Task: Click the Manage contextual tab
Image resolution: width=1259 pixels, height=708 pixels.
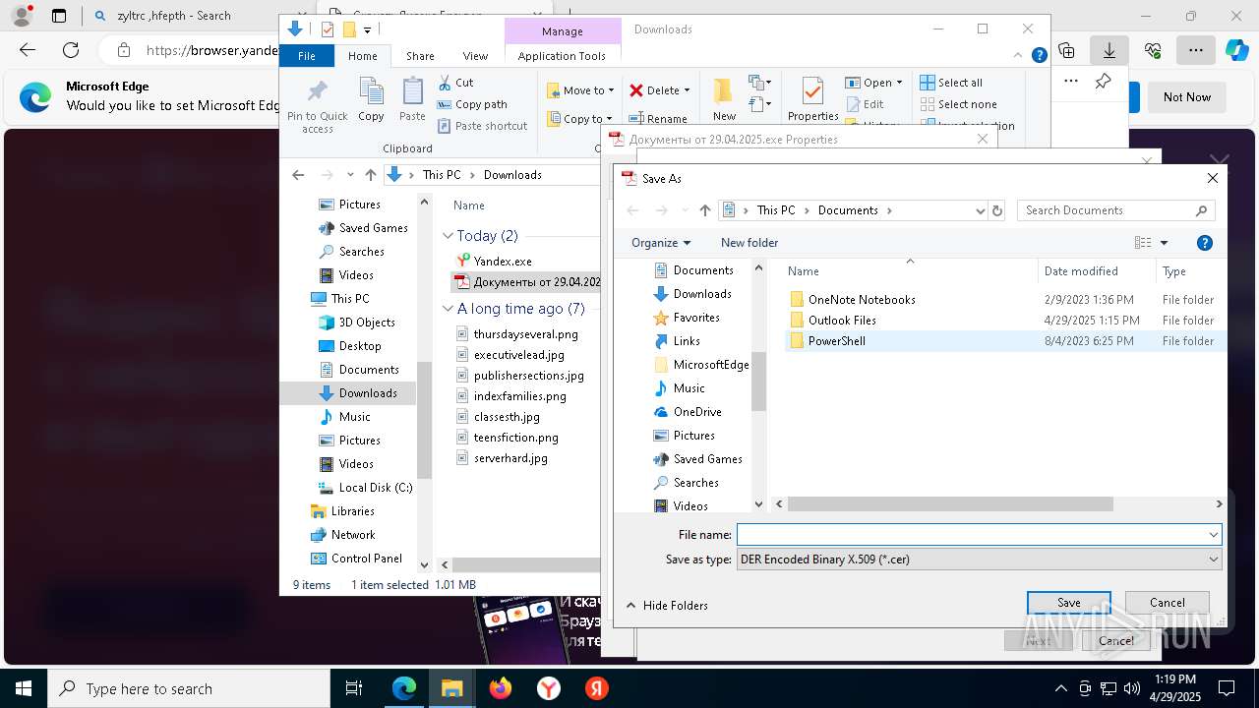Action: [562, 31]
